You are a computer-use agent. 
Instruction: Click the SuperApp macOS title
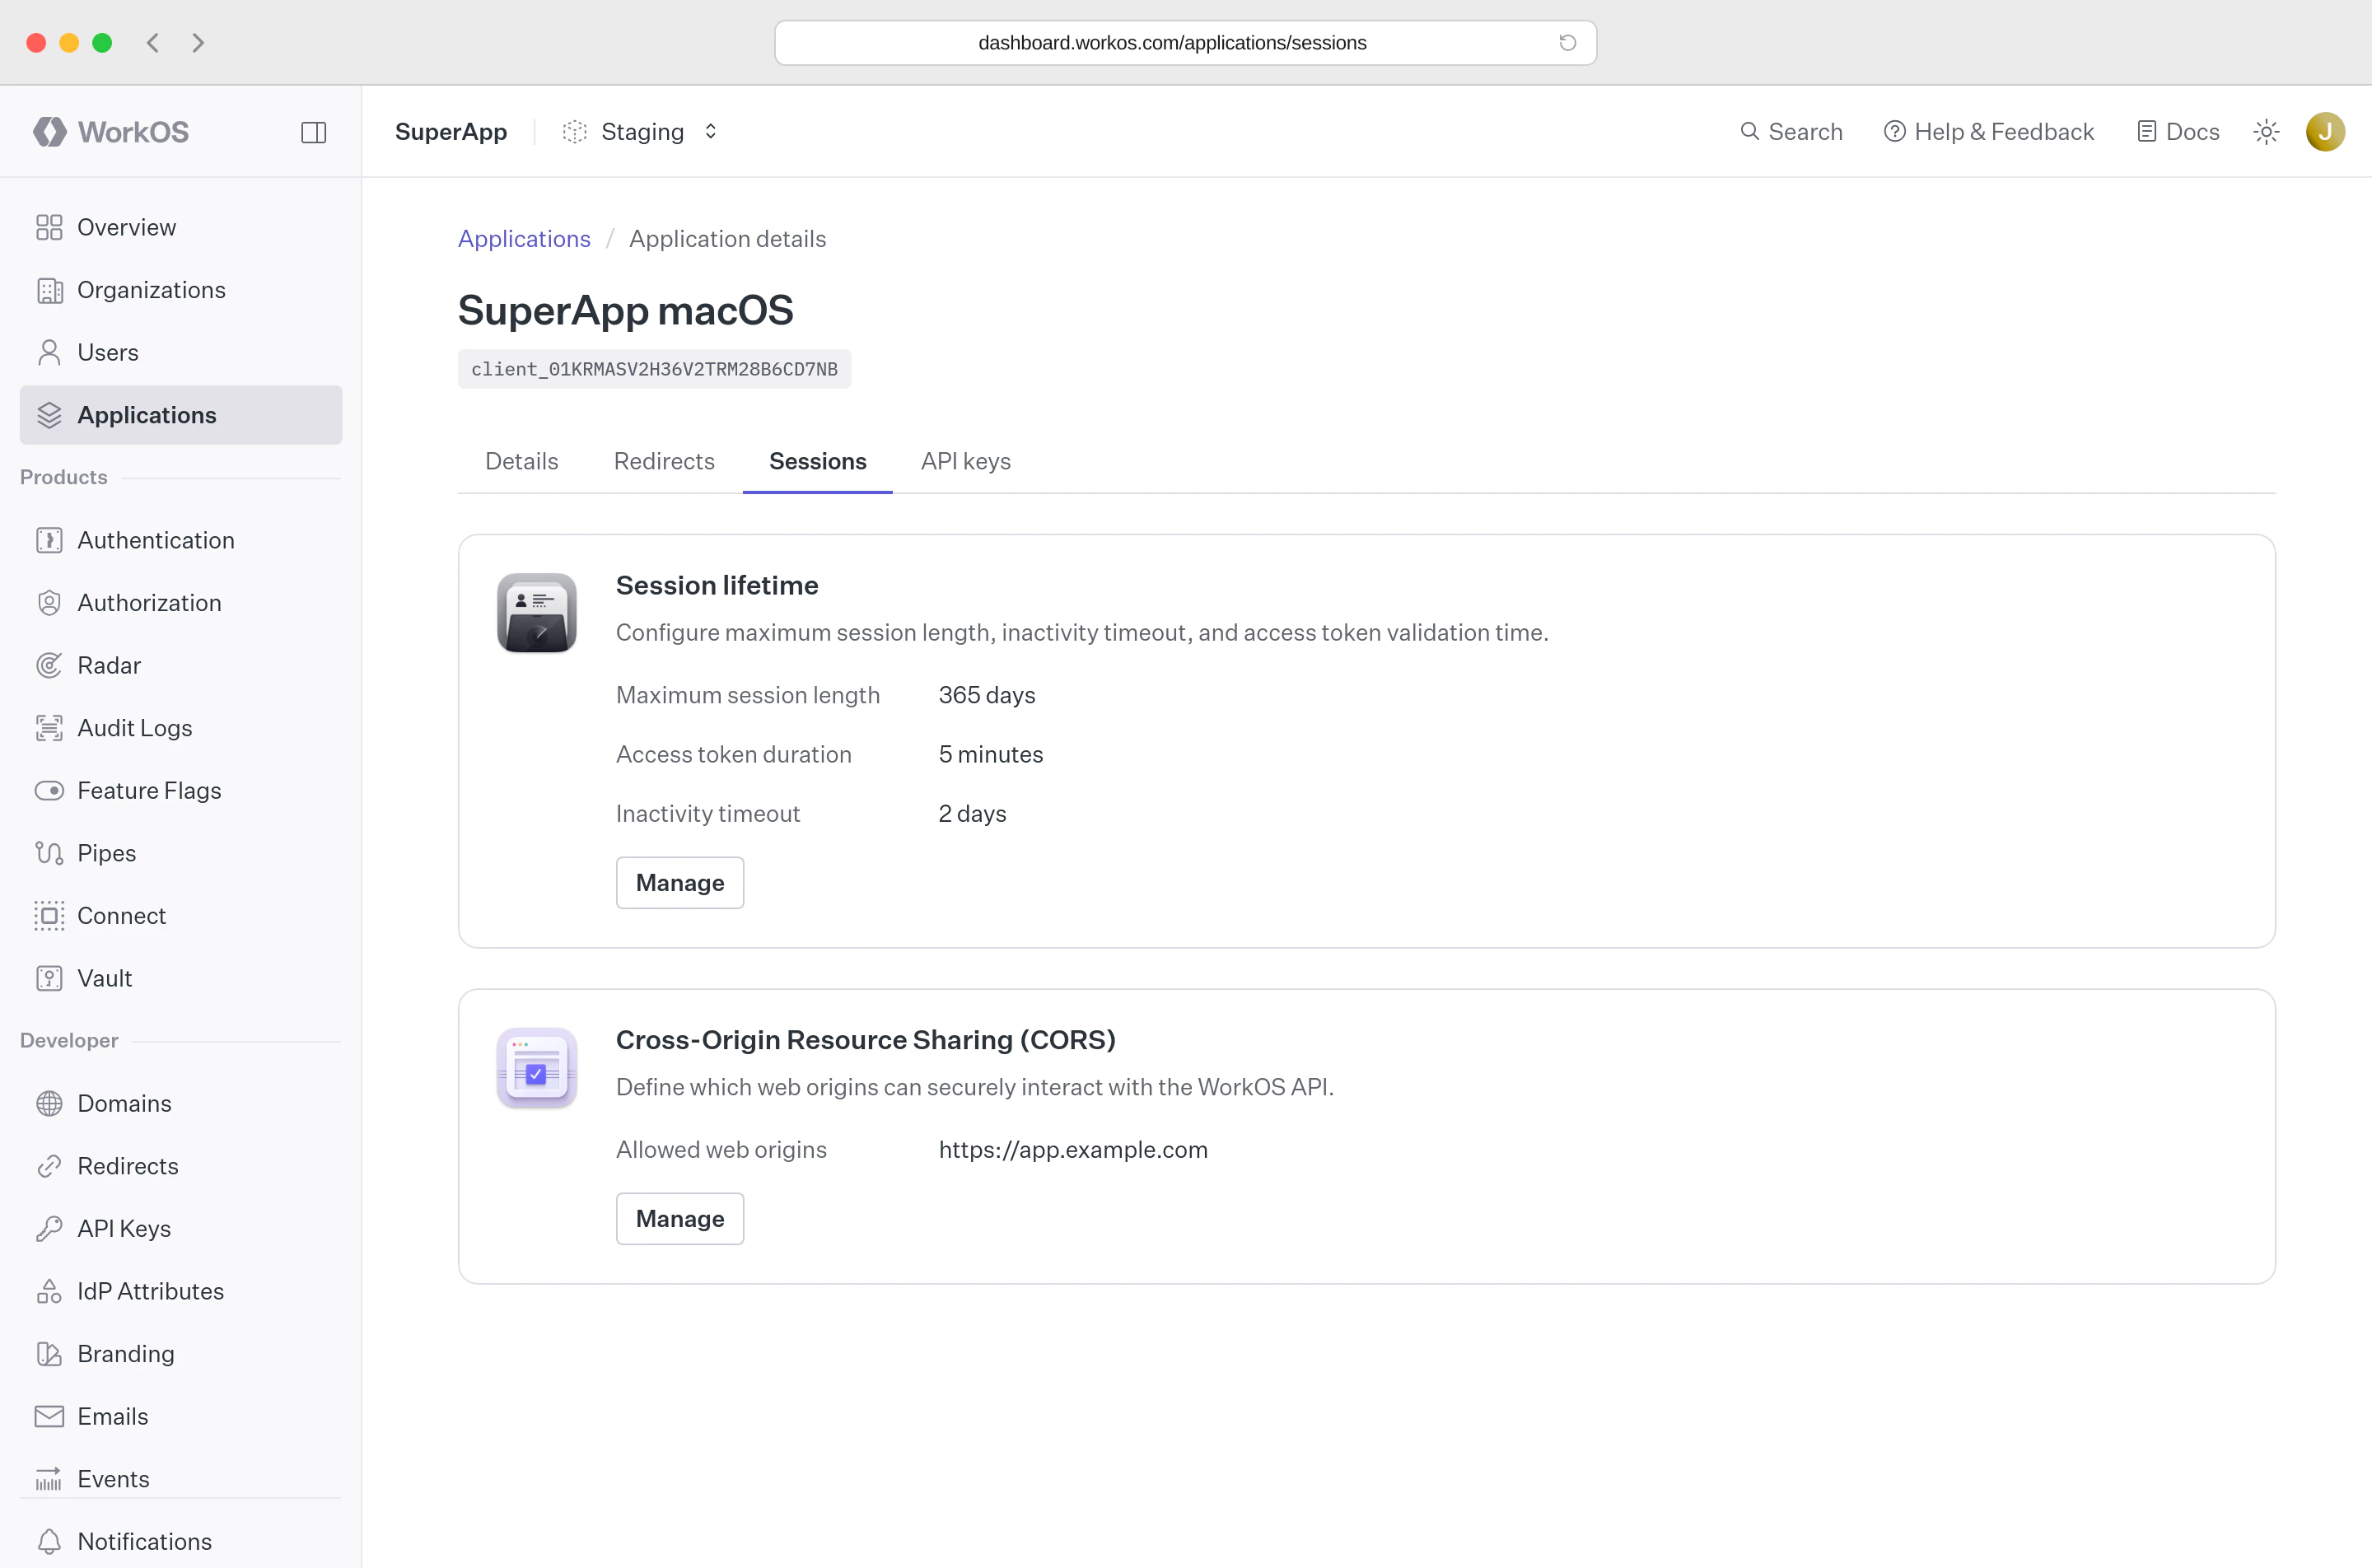[x=626, y=310]
